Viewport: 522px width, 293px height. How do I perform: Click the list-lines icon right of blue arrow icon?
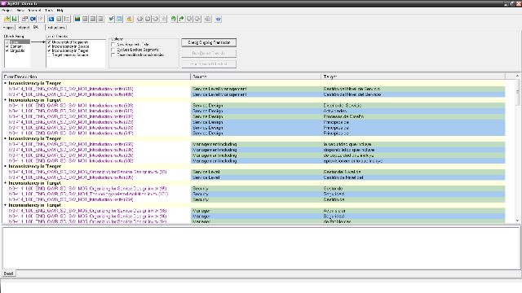(67, 19)
